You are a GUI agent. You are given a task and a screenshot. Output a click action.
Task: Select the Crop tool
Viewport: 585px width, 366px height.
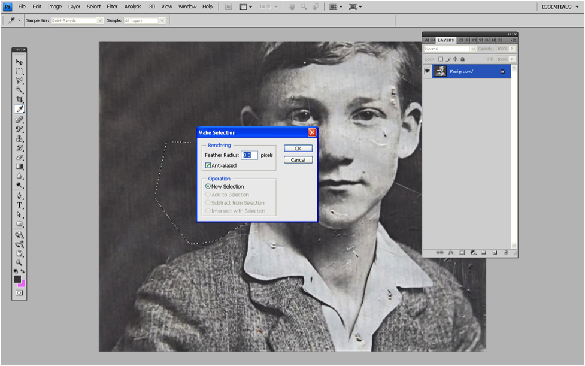[19, 99]
